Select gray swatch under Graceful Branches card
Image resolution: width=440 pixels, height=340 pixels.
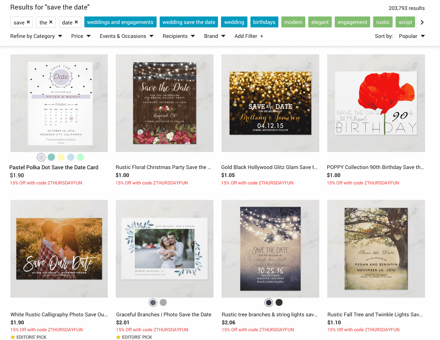pos(163,303)
